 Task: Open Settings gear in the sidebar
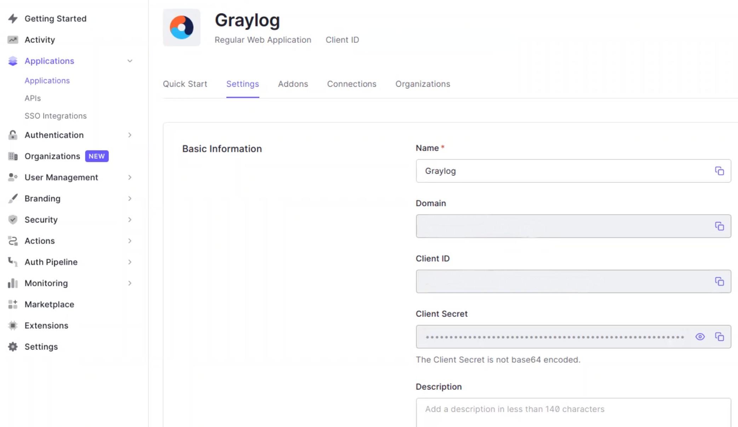point(13,347)
